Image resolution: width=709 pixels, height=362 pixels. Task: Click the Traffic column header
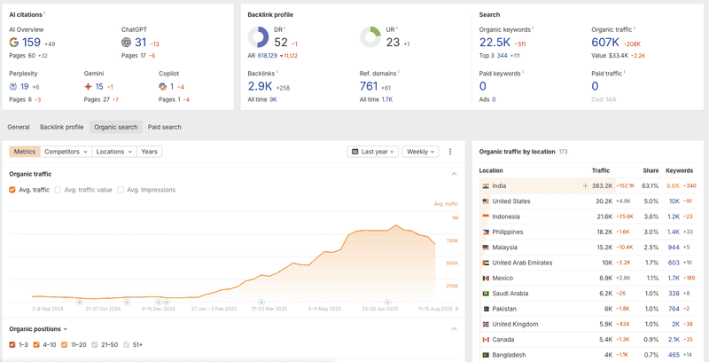601,170
